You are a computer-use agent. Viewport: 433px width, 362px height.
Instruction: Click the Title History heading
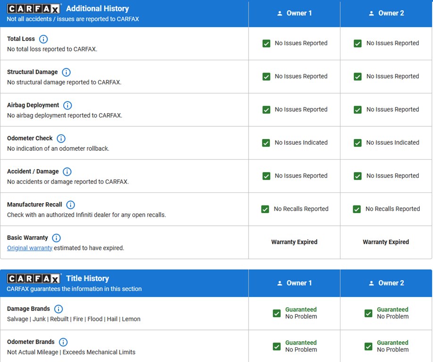pos(88,279)
